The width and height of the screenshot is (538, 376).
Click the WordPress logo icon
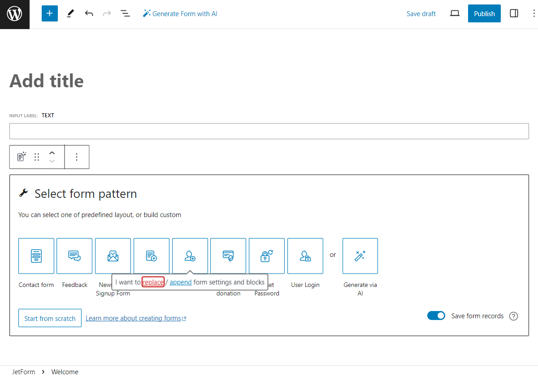(x=15, y=14)
